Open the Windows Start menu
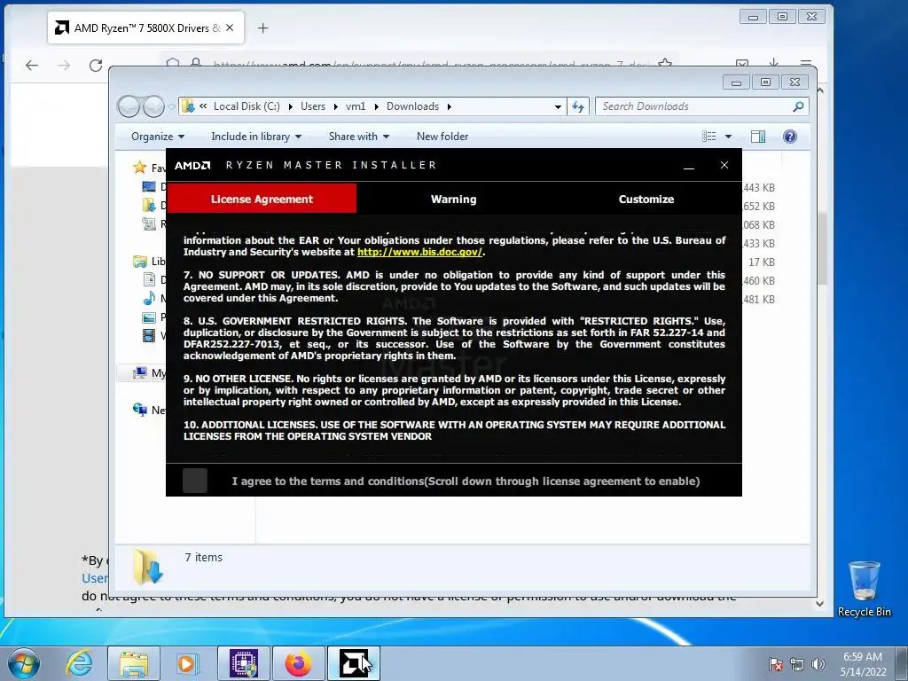Viewport: 908px width, 681px height. click(24, 663)
